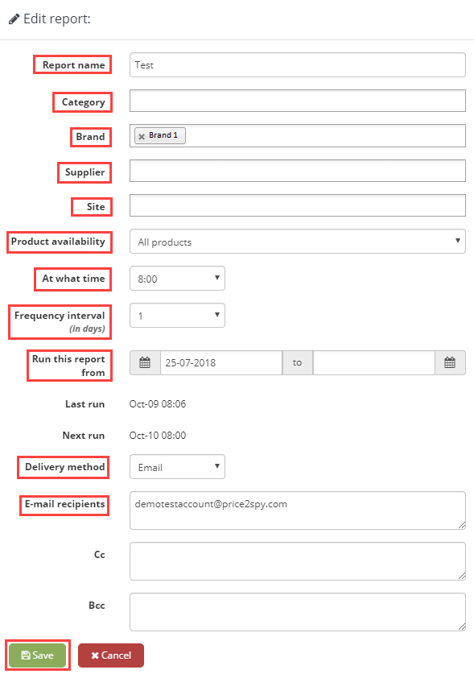Click inside the Cc text area
This screenshot has width=474, height=678.
point(297,561)
